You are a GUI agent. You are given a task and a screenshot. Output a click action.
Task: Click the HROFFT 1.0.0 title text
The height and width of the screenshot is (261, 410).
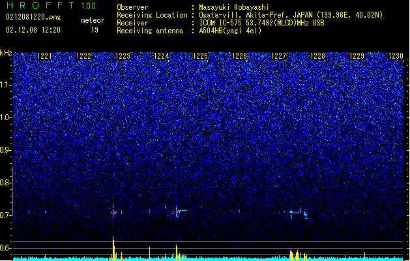[51, 5]
